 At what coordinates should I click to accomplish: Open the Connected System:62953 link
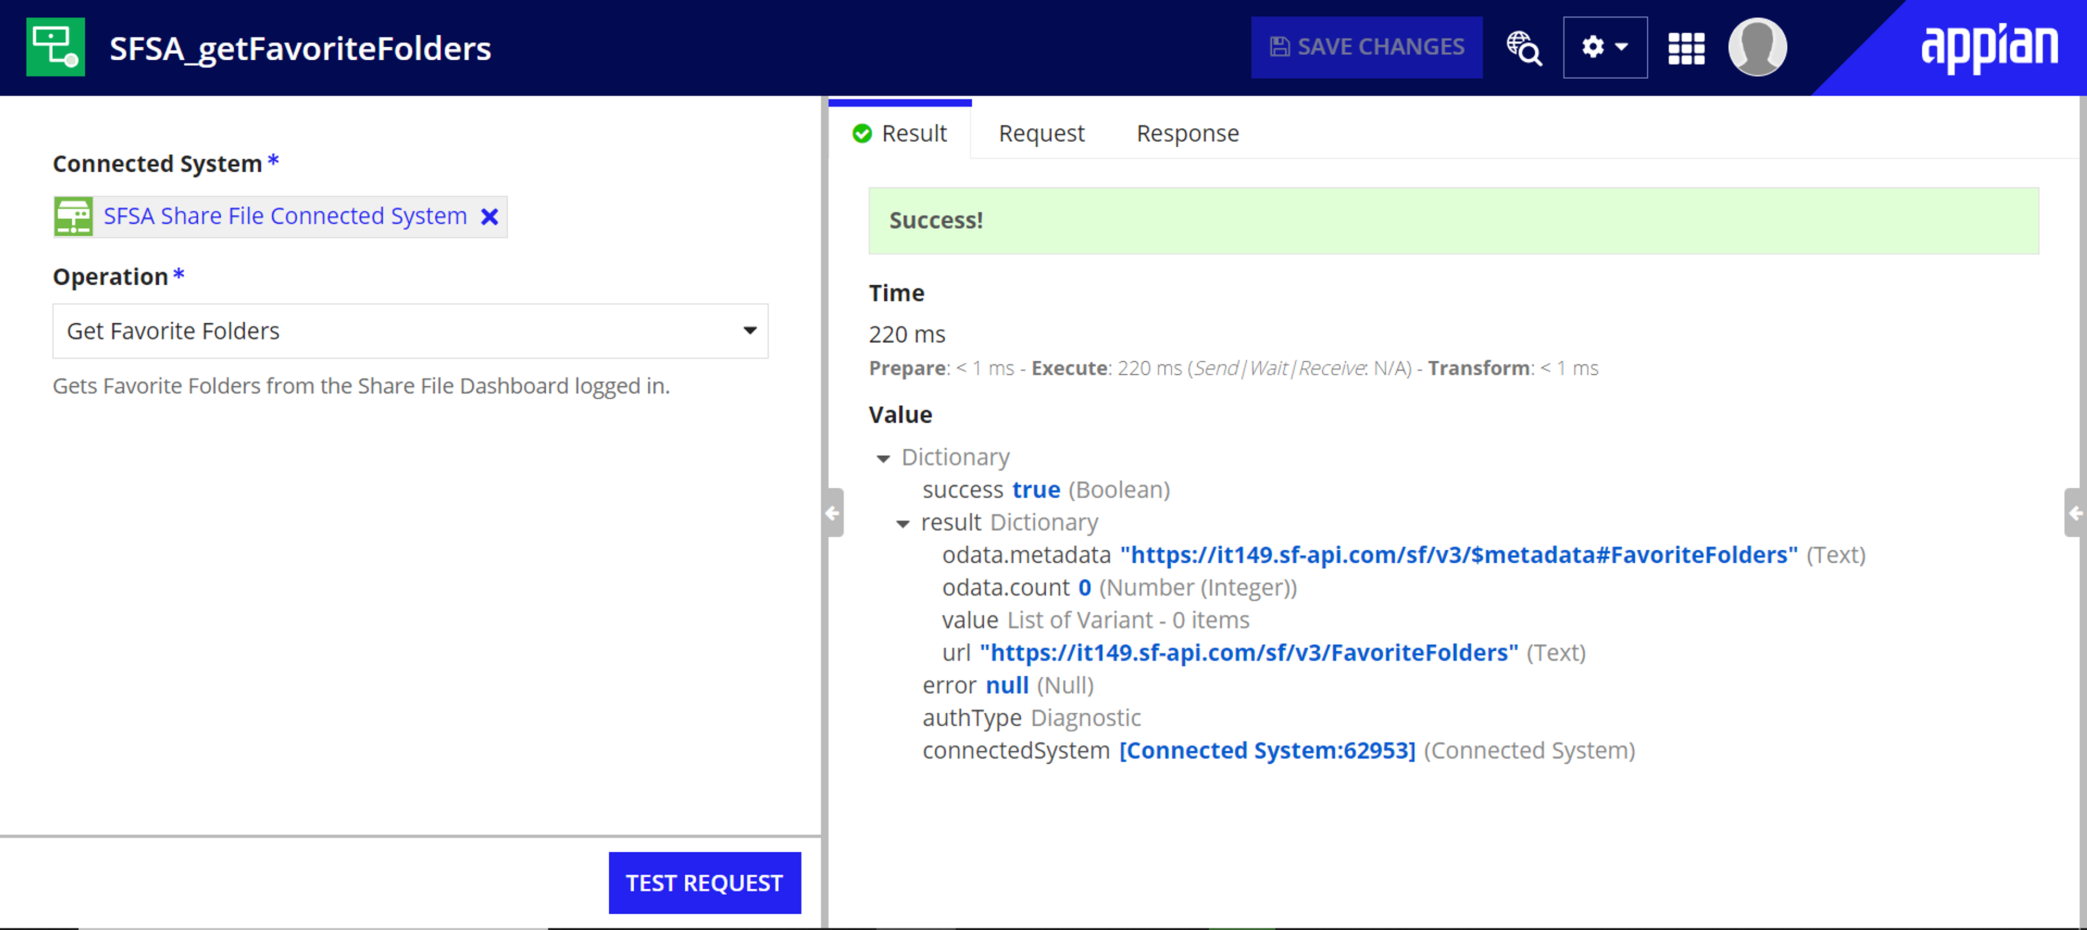(1267, 750)
